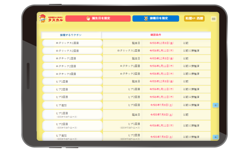The image size is (249, 152).
Task: Toggle 和暦⇄西暦 calendar format
Action: click(x=194, y=19)
